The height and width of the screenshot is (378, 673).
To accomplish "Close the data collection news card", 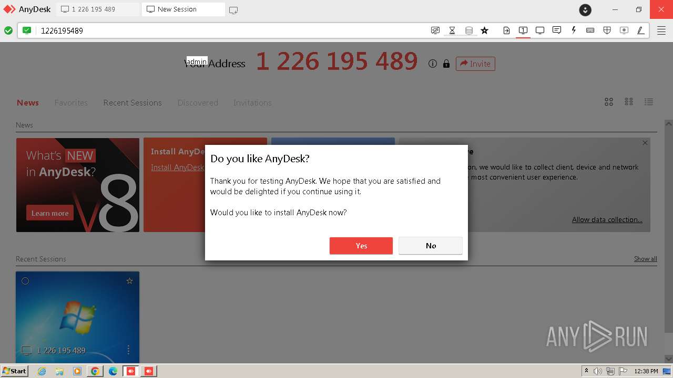I will click(645, 143).
